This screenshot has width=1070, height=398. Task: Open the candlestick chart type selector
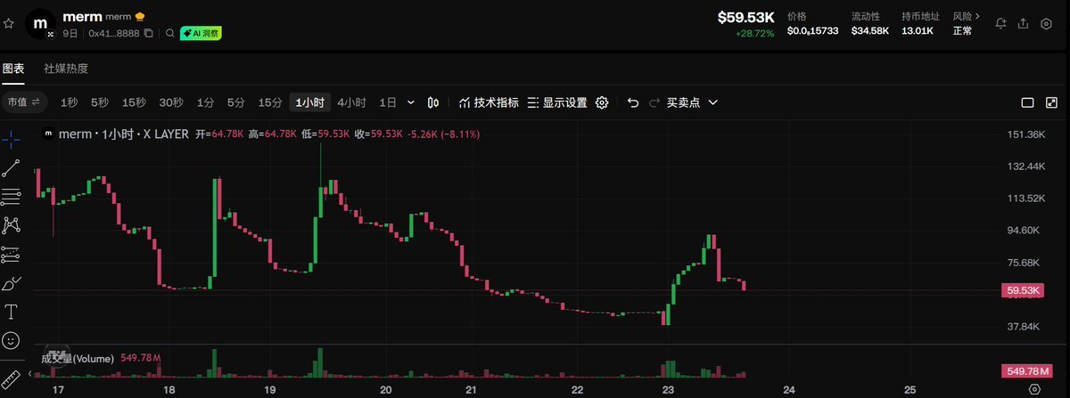click(x=433, y=102)
